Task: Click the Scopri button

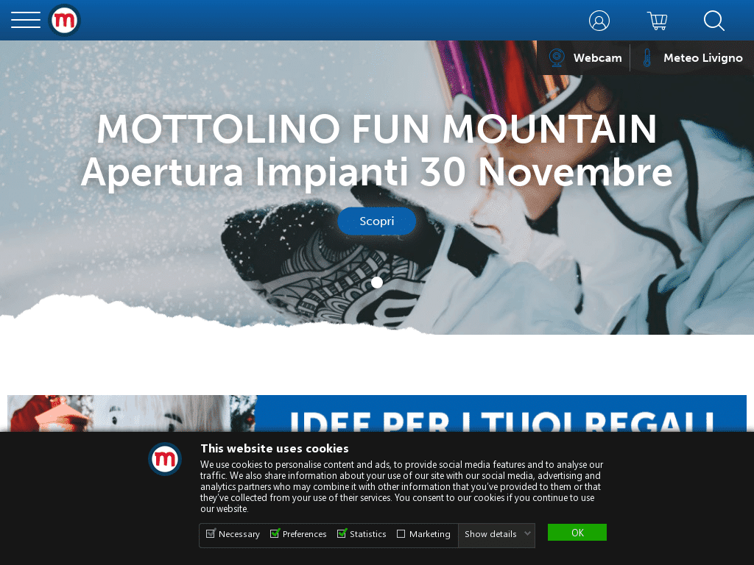Action: pyautogui.click(x=376, y=221)
